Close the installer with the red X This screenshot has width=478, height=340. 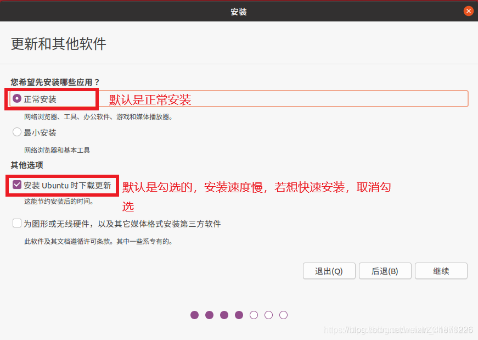[469, 10]
